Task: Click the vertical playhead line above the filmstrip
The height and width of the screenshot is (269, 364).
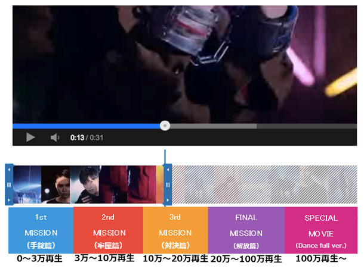Action: (x=165, y=157)
